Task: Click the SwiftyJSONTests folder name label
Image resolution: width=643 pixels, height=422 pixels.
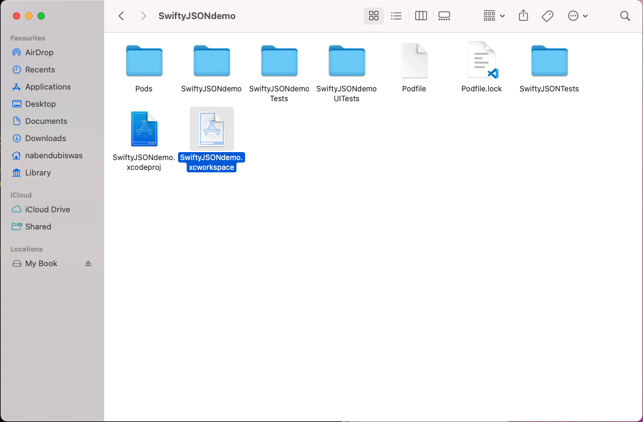Action: pyautogui.click(x=549, y=89)
